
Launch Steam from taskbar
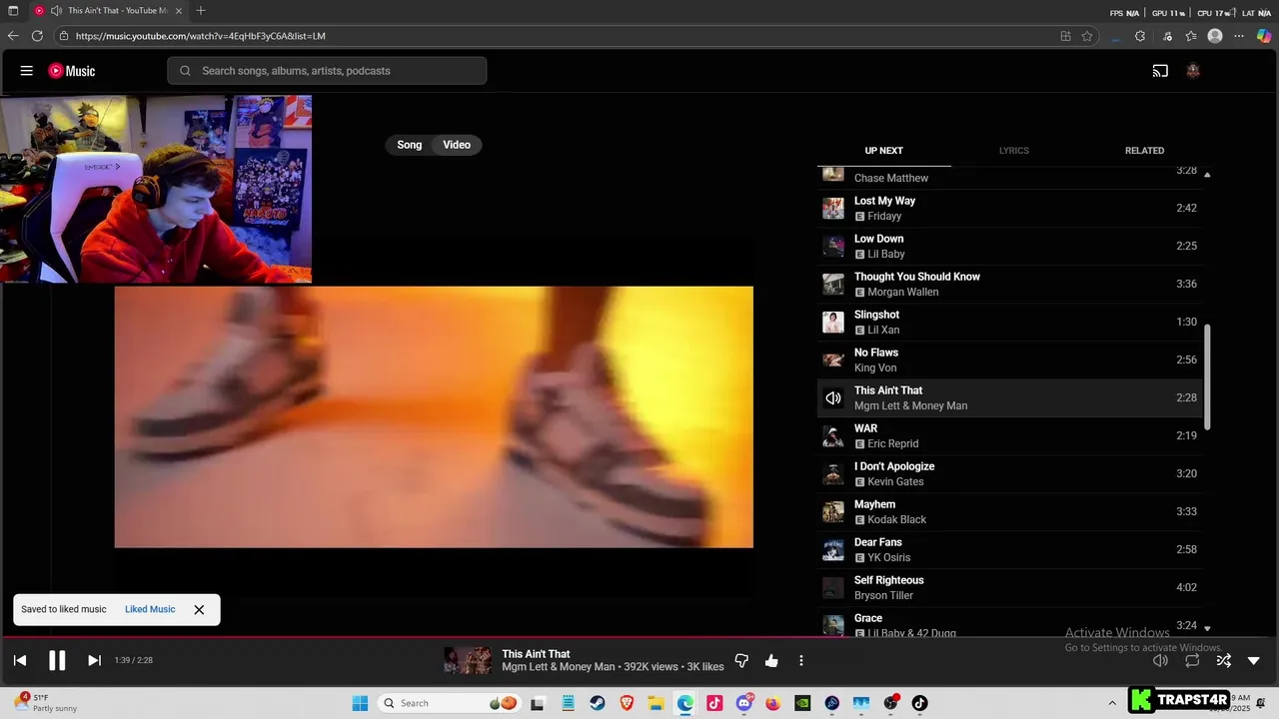[x=598, y=703]
